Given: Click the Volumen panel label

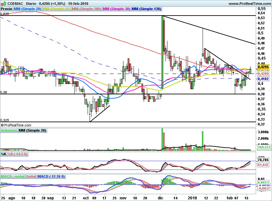Looking at the screenshot, I should [9, 130].
